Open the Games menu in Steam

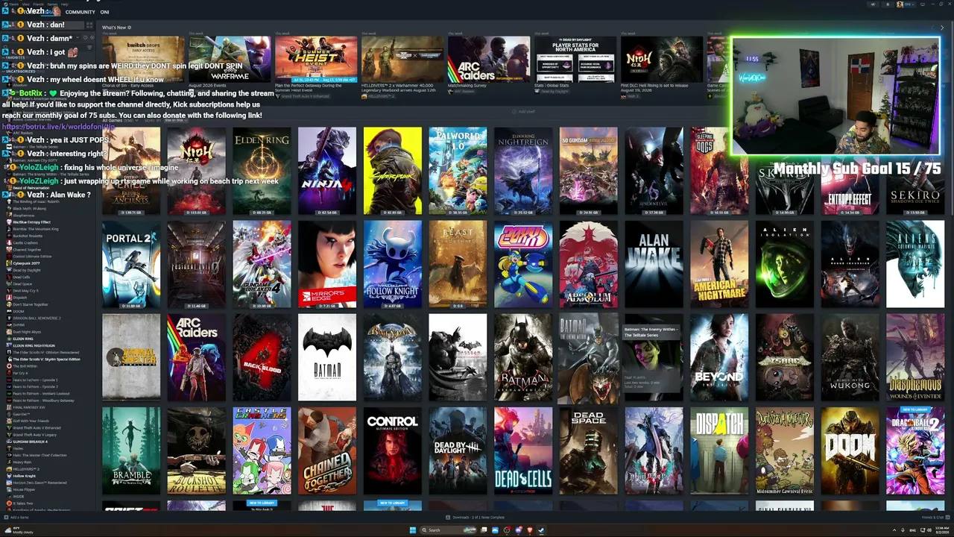point(52,4)
